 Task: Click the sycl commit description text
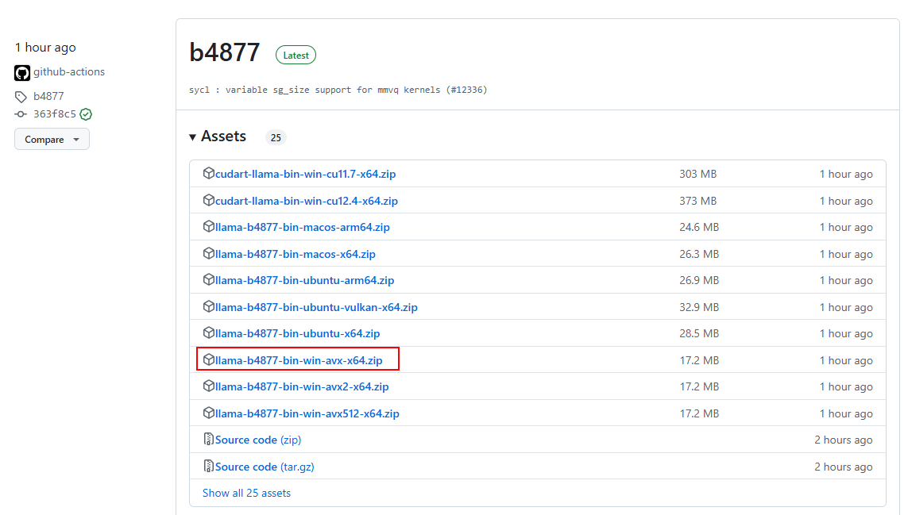(x=338, y=90)
